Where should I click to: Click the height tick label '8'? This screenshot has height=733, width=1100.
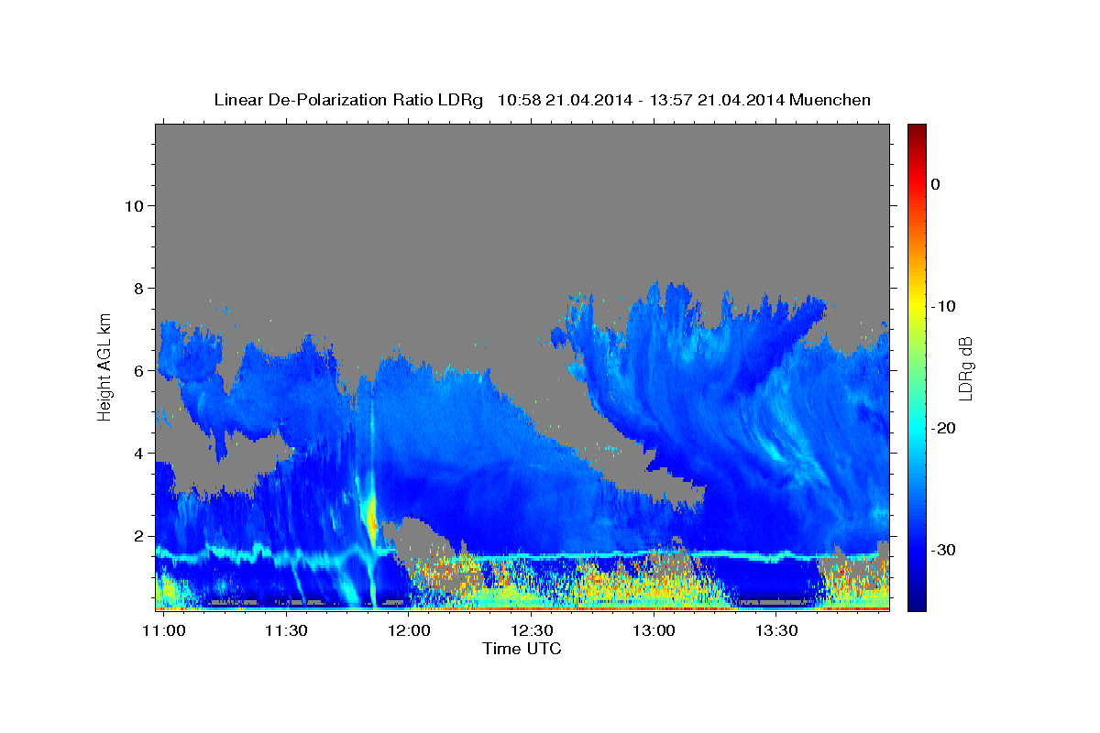tap(137, 288)
